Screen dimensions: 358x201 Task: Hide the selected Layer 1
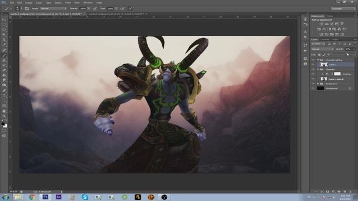click(313, 65)
